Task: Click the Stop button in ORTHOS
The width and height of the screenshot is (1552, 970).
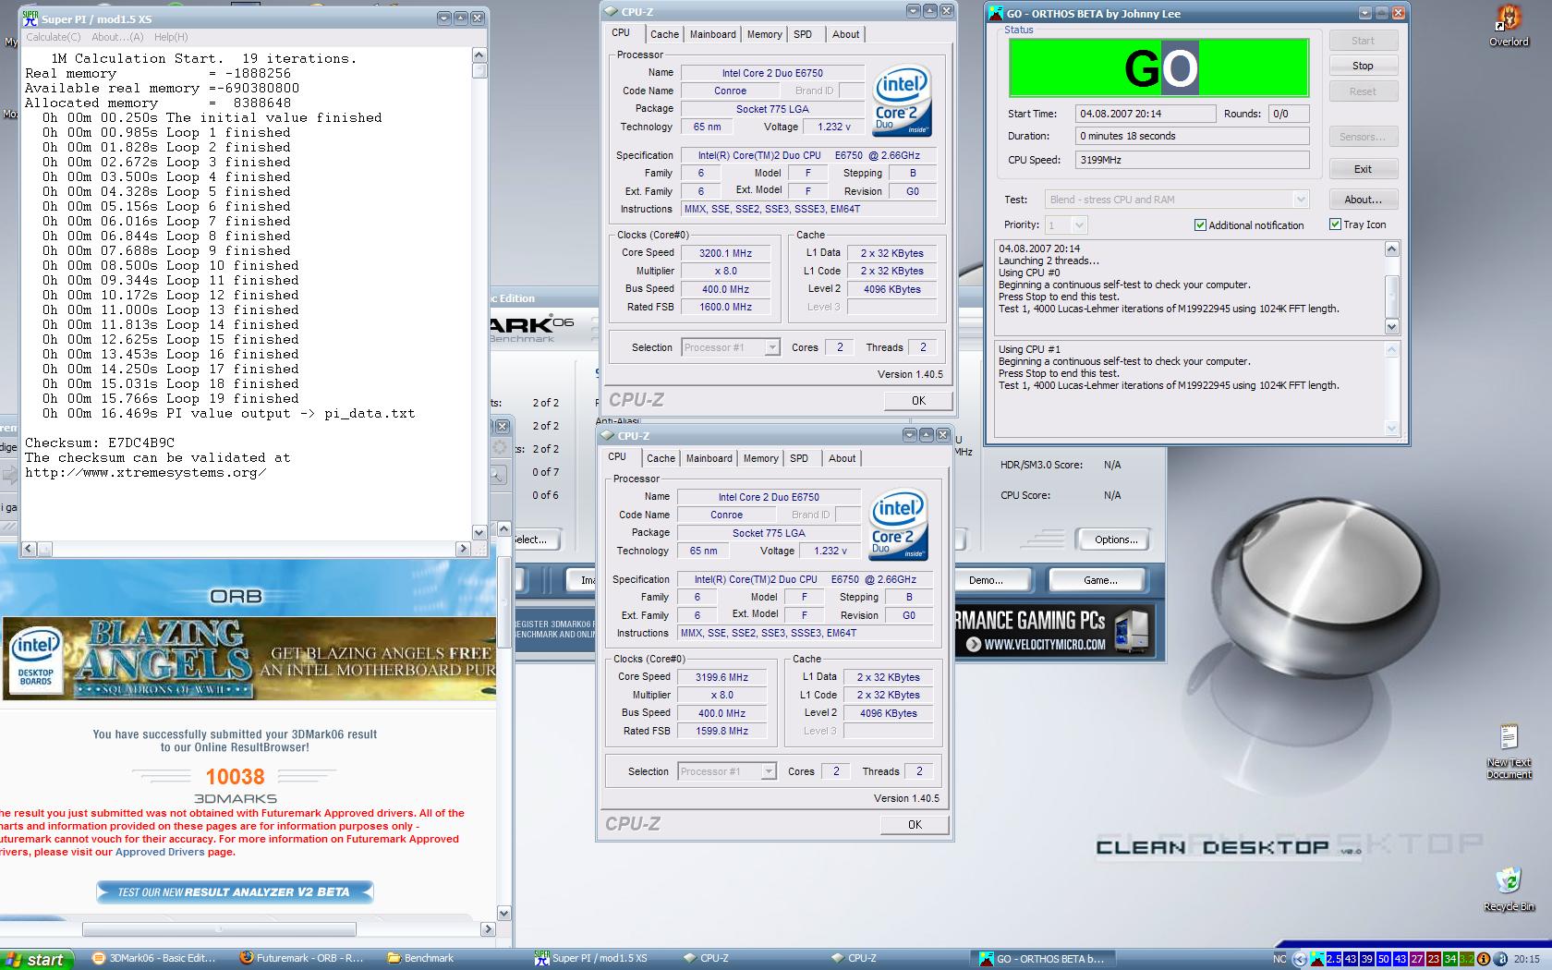Action: [x=1363, y=66]
